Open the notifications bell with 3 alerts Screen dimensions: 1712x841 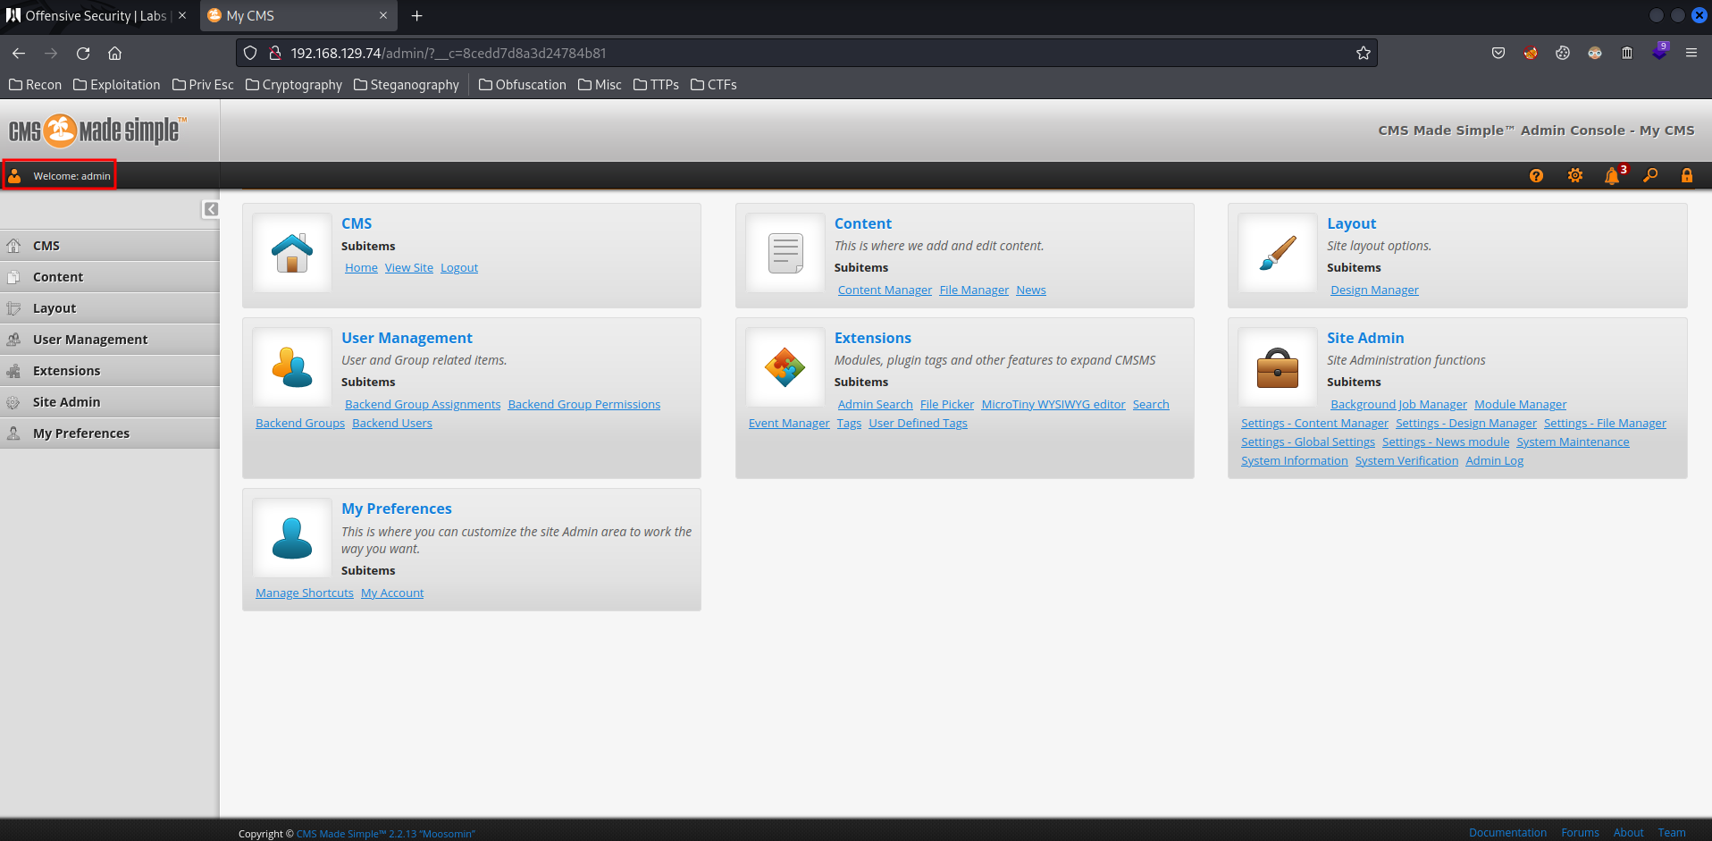pyautogui.click(x=1614, y=175)
